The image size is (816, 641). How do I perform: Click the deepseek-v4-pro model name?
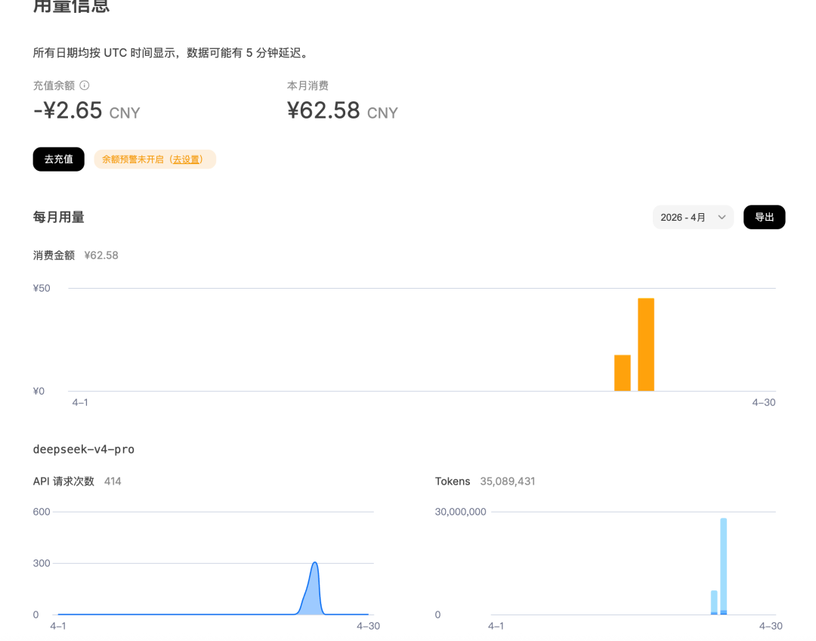coord(83,449)
